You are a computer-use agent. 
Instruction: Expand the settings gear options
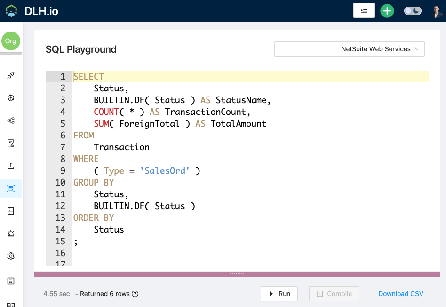[x=10, y=256]
